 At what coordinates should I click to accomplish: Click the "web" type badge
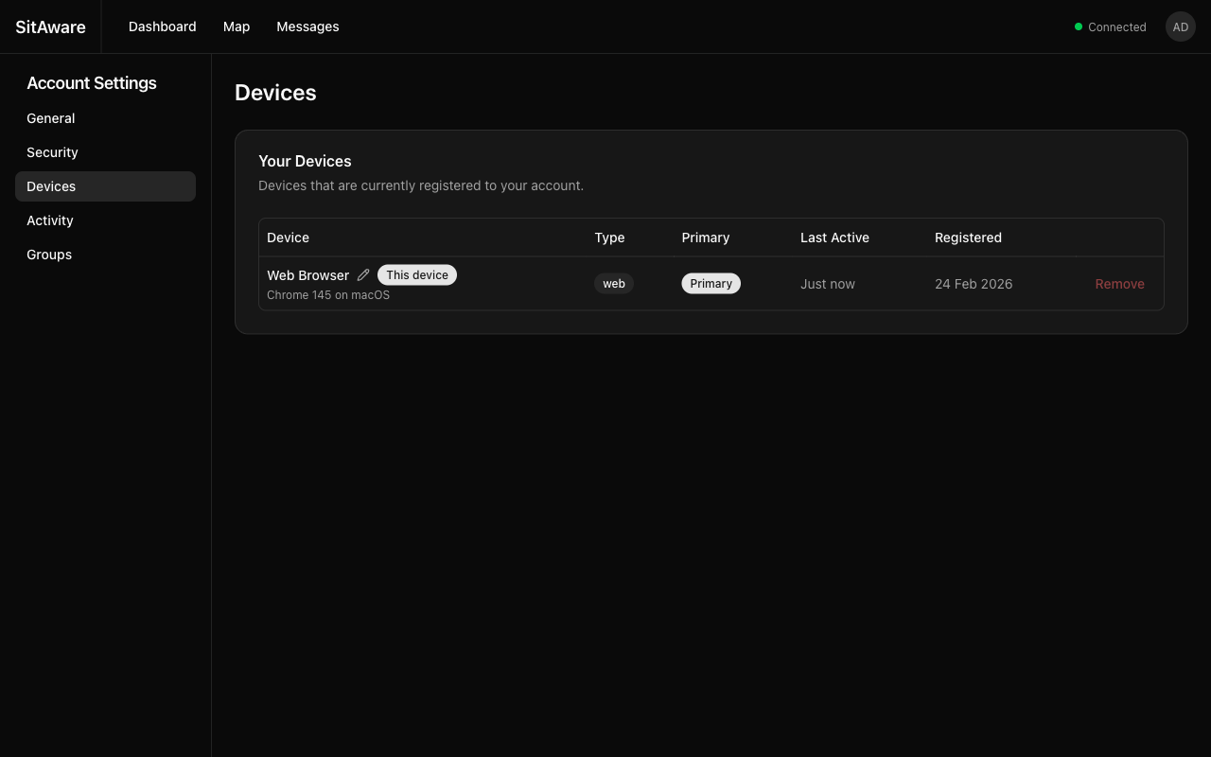[x=614, y=284]
